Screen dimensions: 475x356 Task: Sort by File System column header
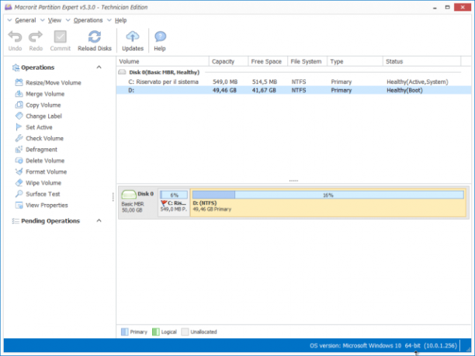point(307,61)
